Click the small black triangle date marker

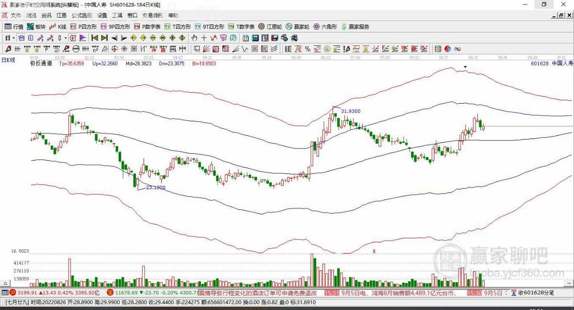pos(465,66)
